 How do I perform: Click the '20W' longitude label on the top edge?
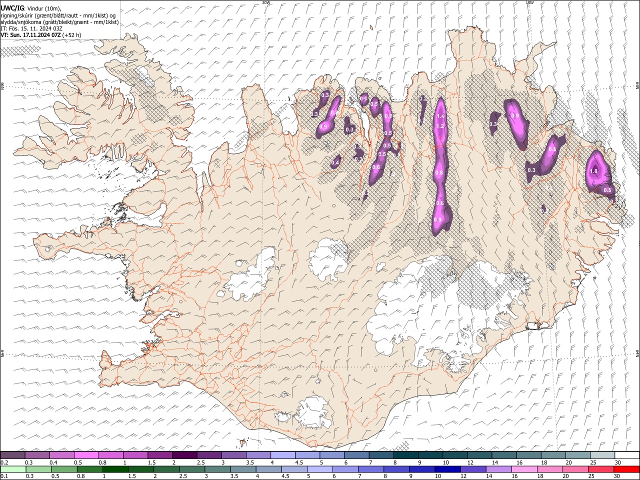266,2
